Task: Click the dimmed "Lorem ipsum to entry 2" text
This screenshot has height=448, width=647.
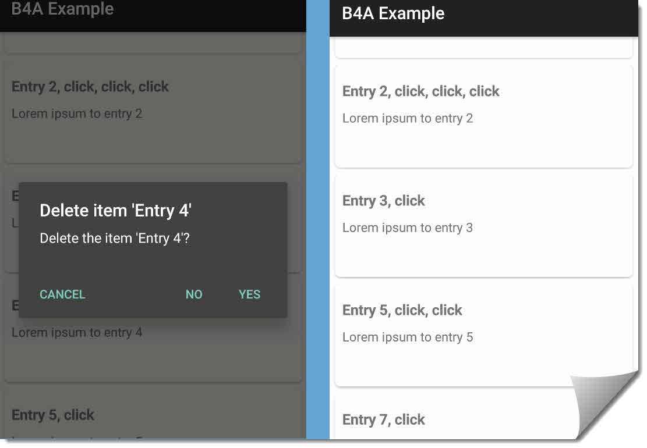Action: click(x=77, y=114)
